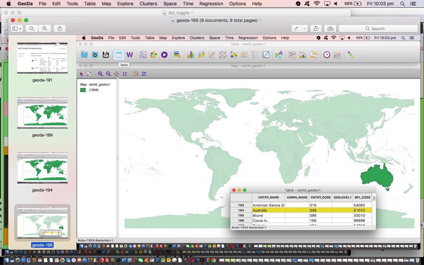Open the Apple menu
The width and height of the screenshot is (424, 265).
click(x=9, y=4)
